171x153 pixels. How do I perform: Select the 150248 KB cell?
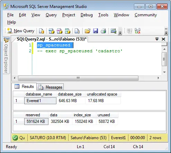[84, 121]
